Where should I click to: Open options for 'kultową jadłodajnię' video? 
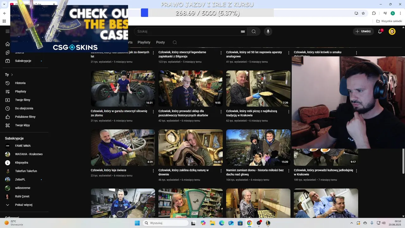click(357, 171)
